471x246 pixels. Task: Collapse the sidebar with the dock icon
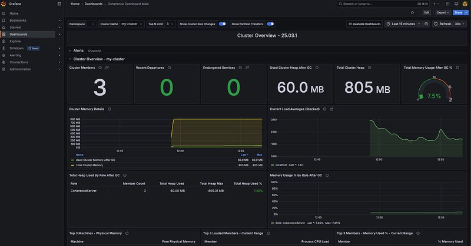point(59,4)
